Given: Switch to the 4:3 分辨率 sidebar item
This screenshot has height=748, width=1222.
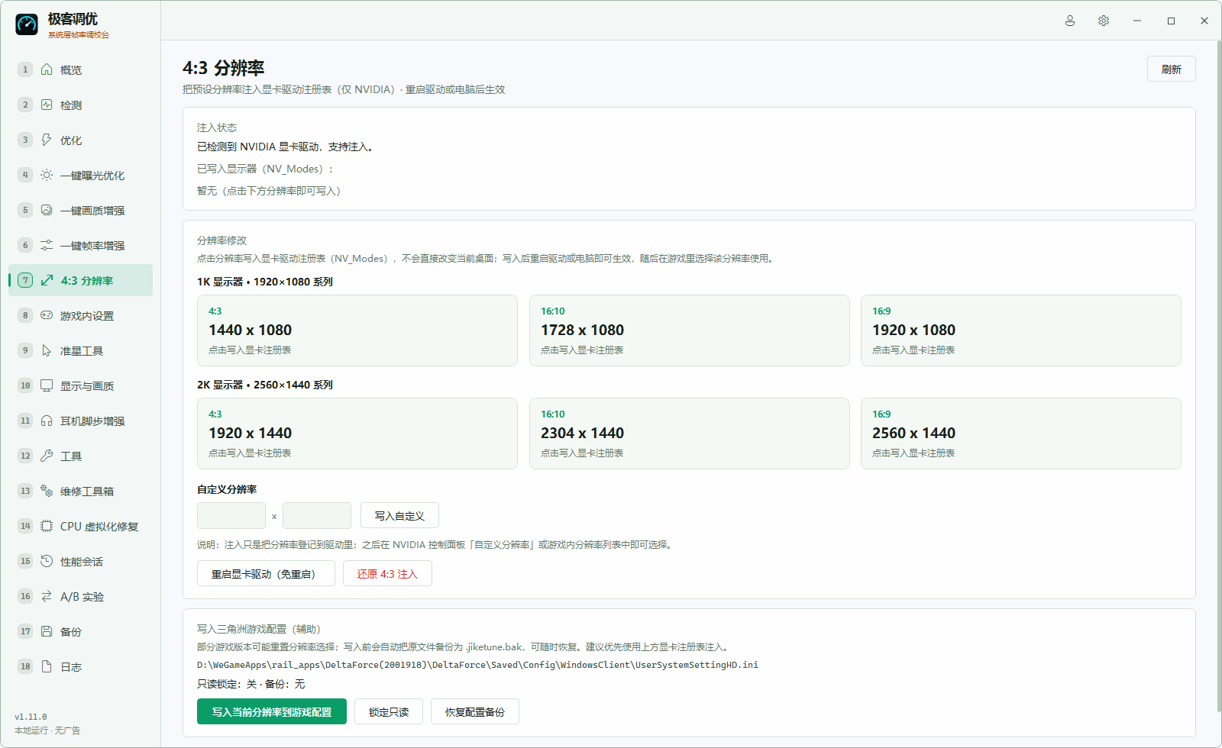Looking at the screenshot, I should coord(80,280).
